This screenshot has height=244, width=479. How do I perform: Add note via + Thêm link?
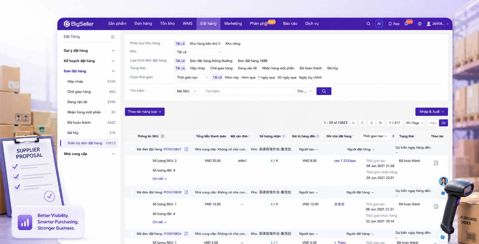point(340,242)
